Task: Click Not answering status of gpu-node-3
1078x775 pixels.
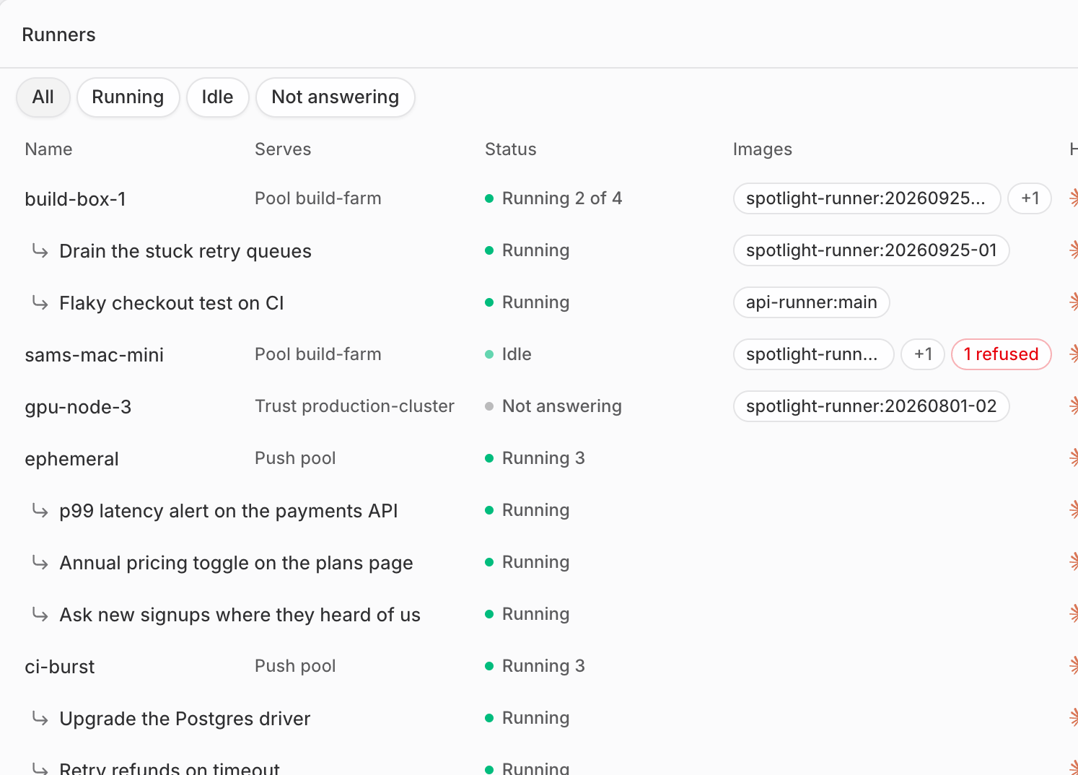Action: pos(553,406)
